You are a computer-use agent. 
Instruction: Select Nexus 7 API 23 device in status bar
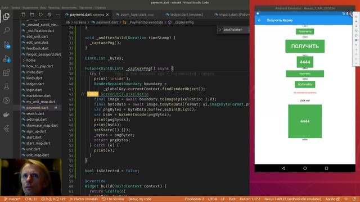click(x=292, y=199)
